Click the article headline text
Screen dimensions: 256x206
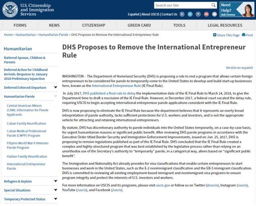coord(154,51)
